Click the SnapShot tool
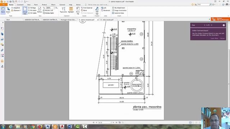This screenshot has height=129, width=230. [16, 8]
